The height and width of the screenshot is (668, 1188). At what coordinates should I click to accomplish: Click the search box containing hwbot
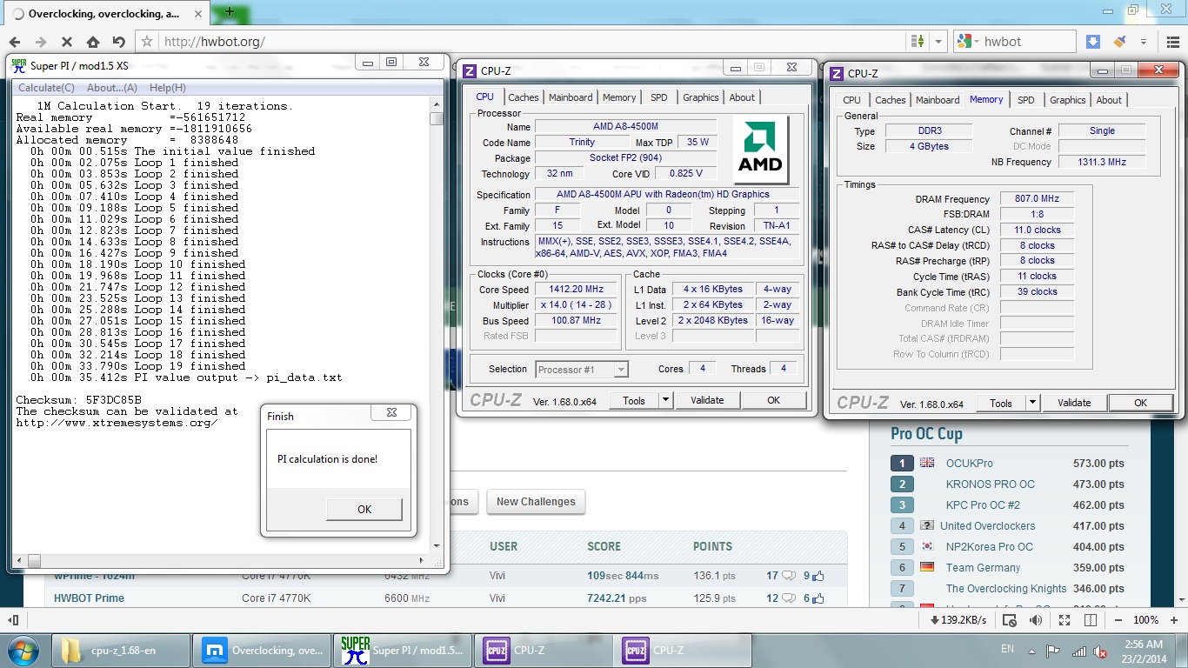click(x=1026, y=41)
